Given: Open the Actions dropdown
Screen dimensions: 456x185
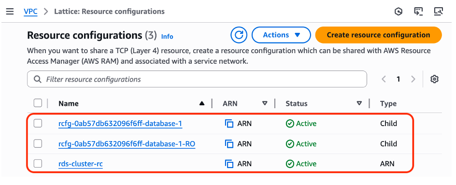Looking at the screenshot, I should pyautogui.click(x=281, y=35).
